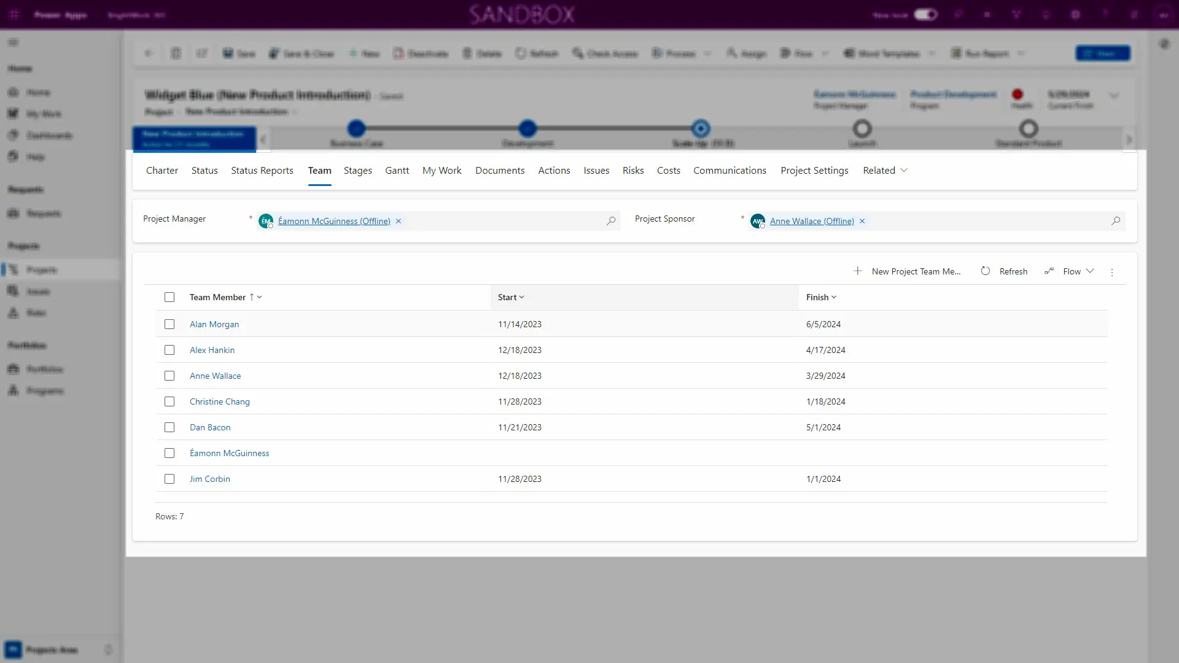
Task: Toggle the New look switch in header
Action: tap(925, 15)
